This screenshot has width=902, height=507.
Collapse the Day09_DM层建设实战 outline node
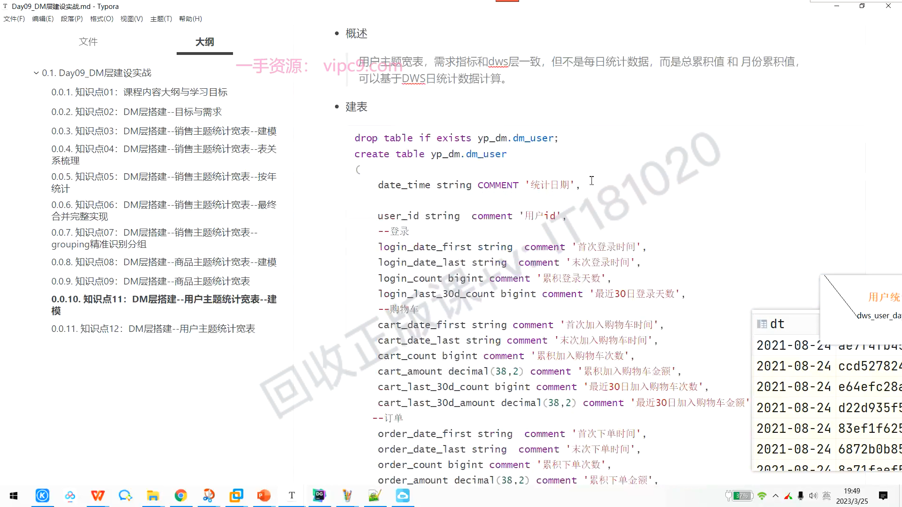coord(36,73)
